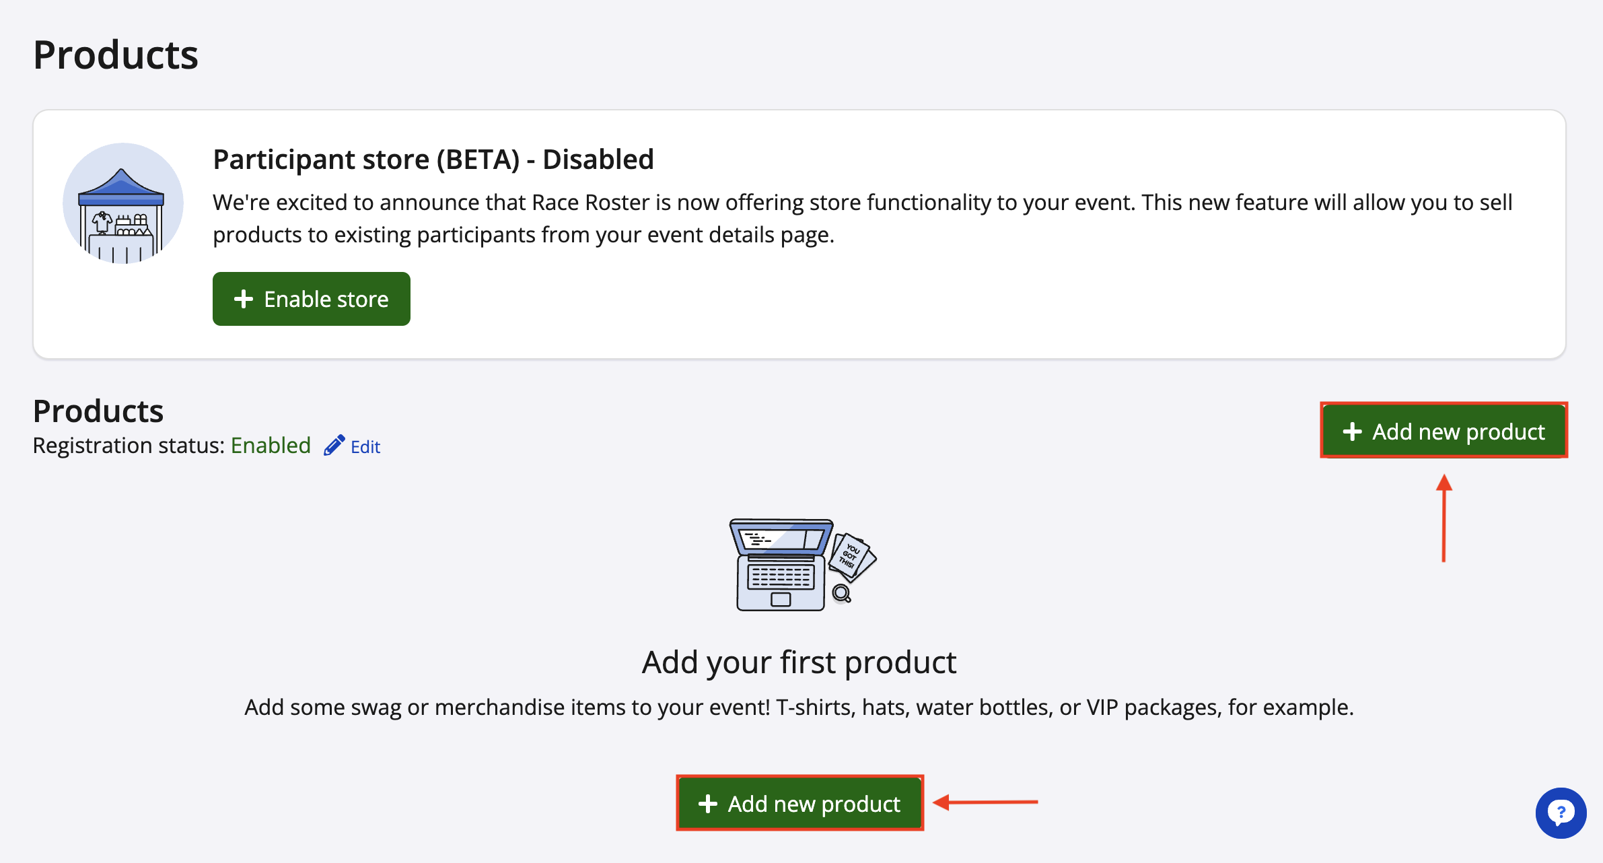Click the large Products page title
Screen dimensions: 1603x863
pos(116,55)
